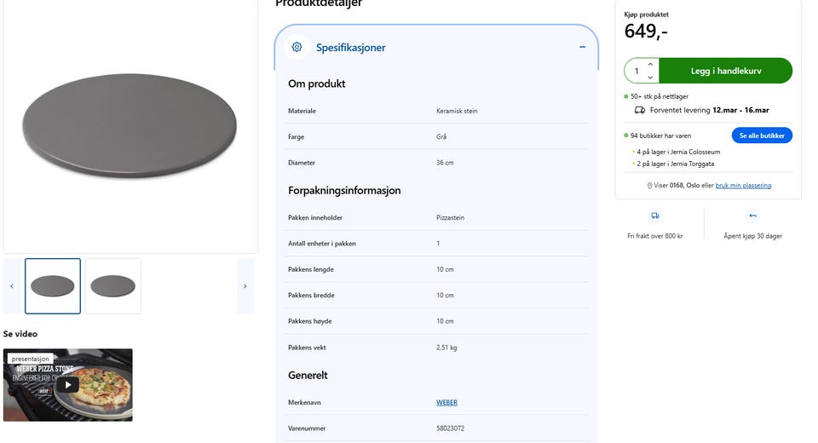
Task: Collapse the Spesifikasjoner section with minus
Action: (x=583, y=48)
